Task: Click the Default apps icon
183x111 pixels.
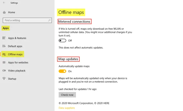Action: pos(4,46)
